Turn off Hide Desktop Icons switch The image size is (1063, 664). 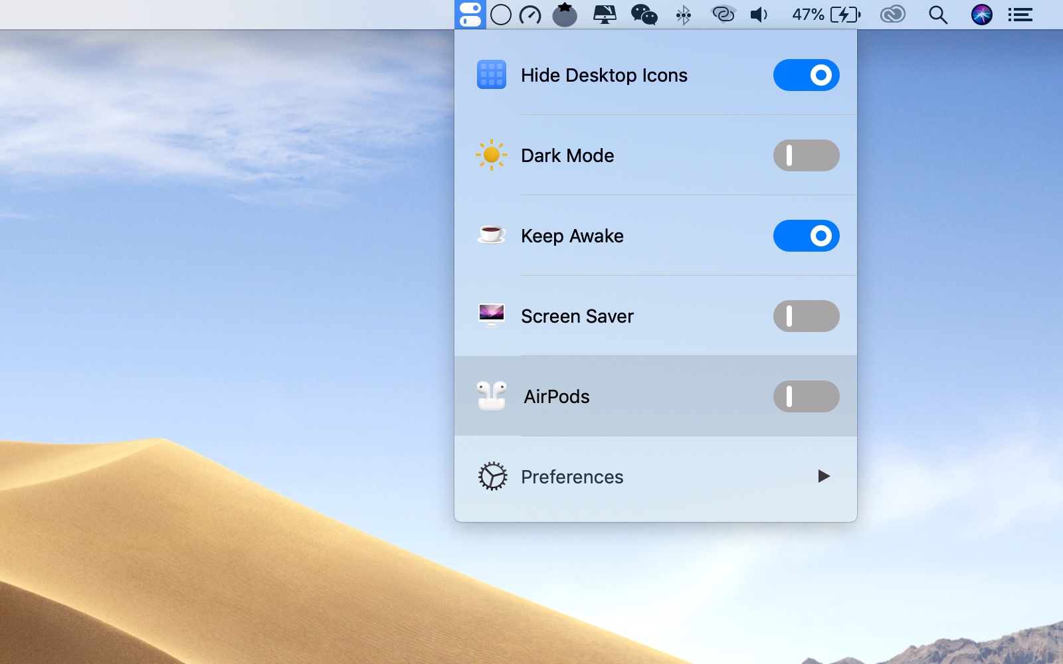pyautogui.click(x=806, y=75)
